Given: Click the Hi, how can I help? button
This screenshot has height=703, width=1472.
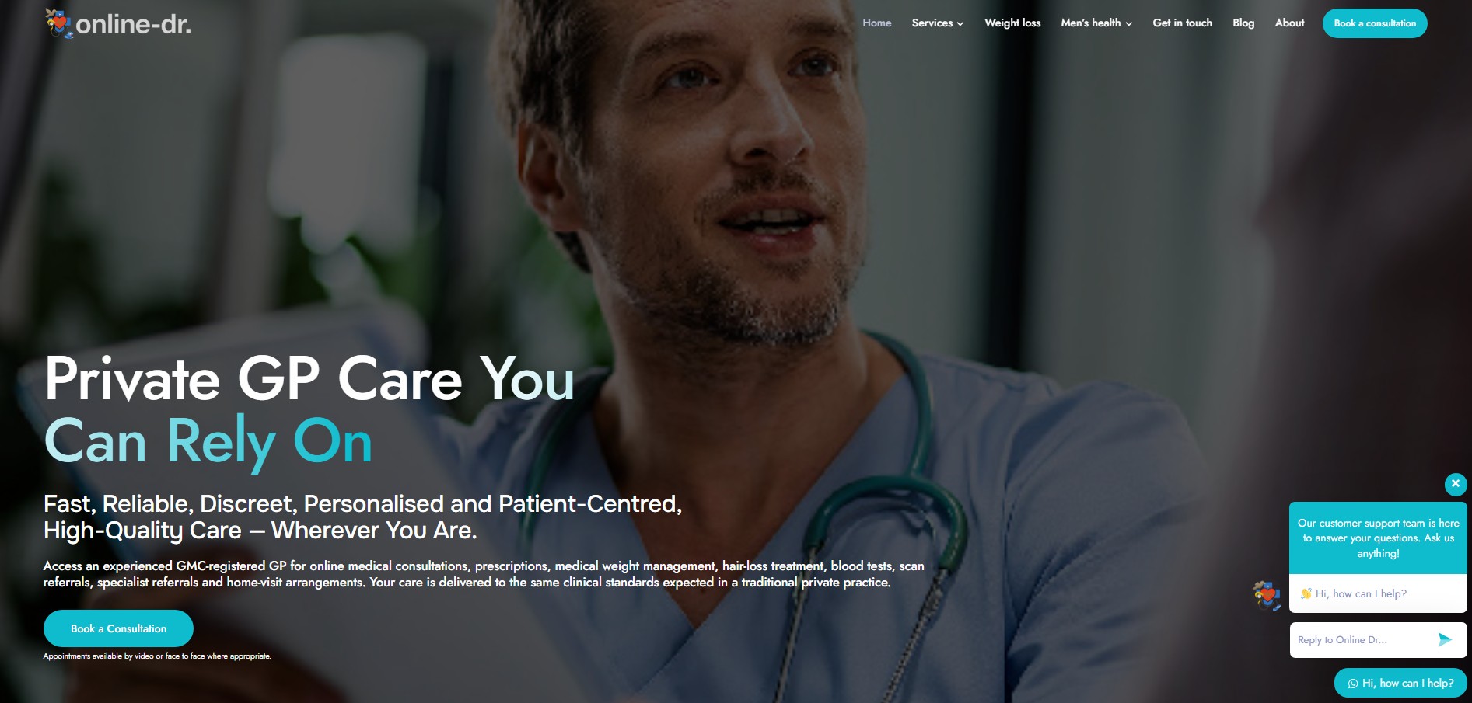Looking at the screenshot, I should [1400, 683].
